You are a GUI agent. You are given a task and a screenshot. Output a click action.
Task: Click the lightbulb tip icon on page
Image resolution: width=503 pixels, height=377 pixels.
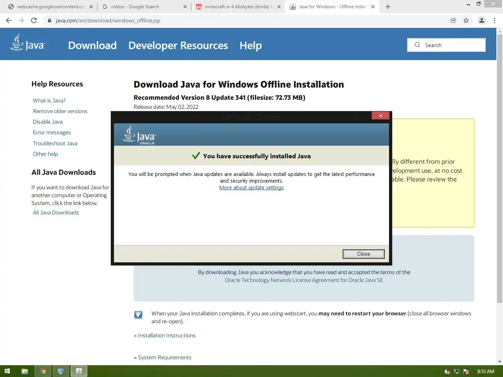pos(138,315)
